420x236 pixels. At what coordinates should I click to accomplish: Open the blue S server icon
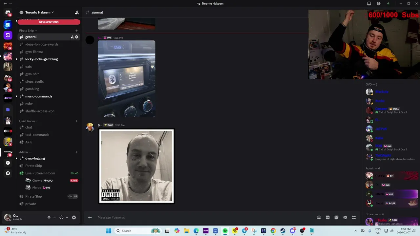[x=8, y=25]
